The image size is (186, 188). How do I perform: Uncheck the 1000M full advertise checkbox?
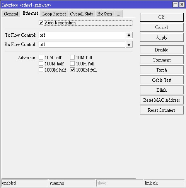(x=72, y=70)
